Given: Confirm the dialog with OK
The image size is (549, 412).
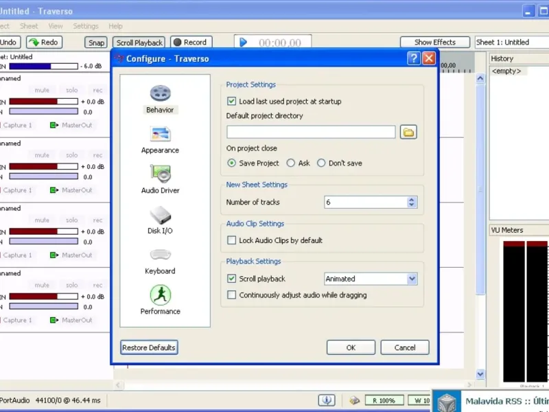Looking at the screenshot, I should [x=351, y=347].
